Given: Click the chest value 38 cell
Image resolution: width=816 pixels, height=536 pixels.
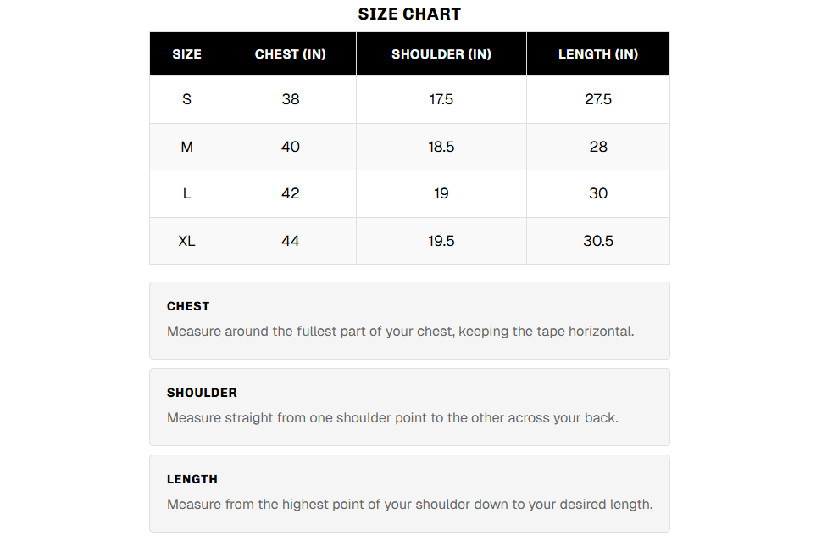Looking at the screenshot, I should 290,99.
